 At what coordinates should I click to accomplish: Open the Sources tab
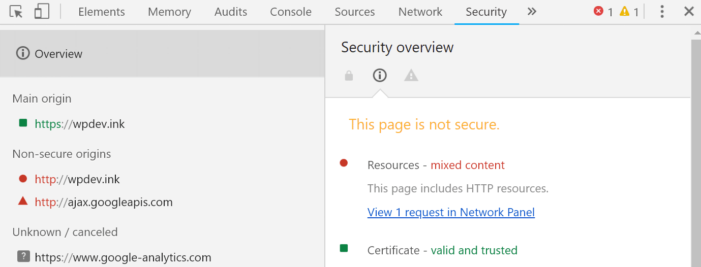point(355,12)
